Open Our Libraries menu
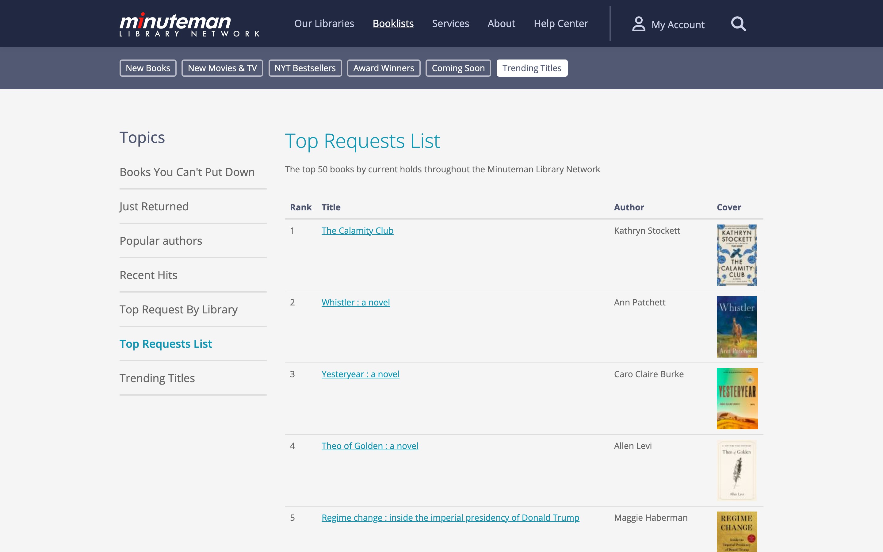The width and height of the screenshot is (883, 552). (324, 24)
